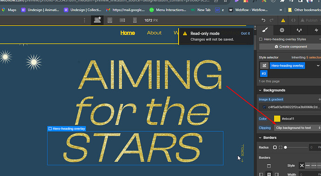The width and height of the screenshot is (321, 176).
Task: Open the Clipping dropdown
Action: [x=297, y=128]
